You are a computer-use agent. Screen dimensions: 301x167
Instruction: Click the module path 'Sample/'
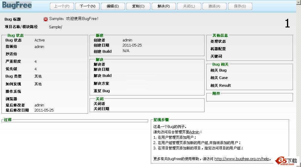[x=56, y=27]
